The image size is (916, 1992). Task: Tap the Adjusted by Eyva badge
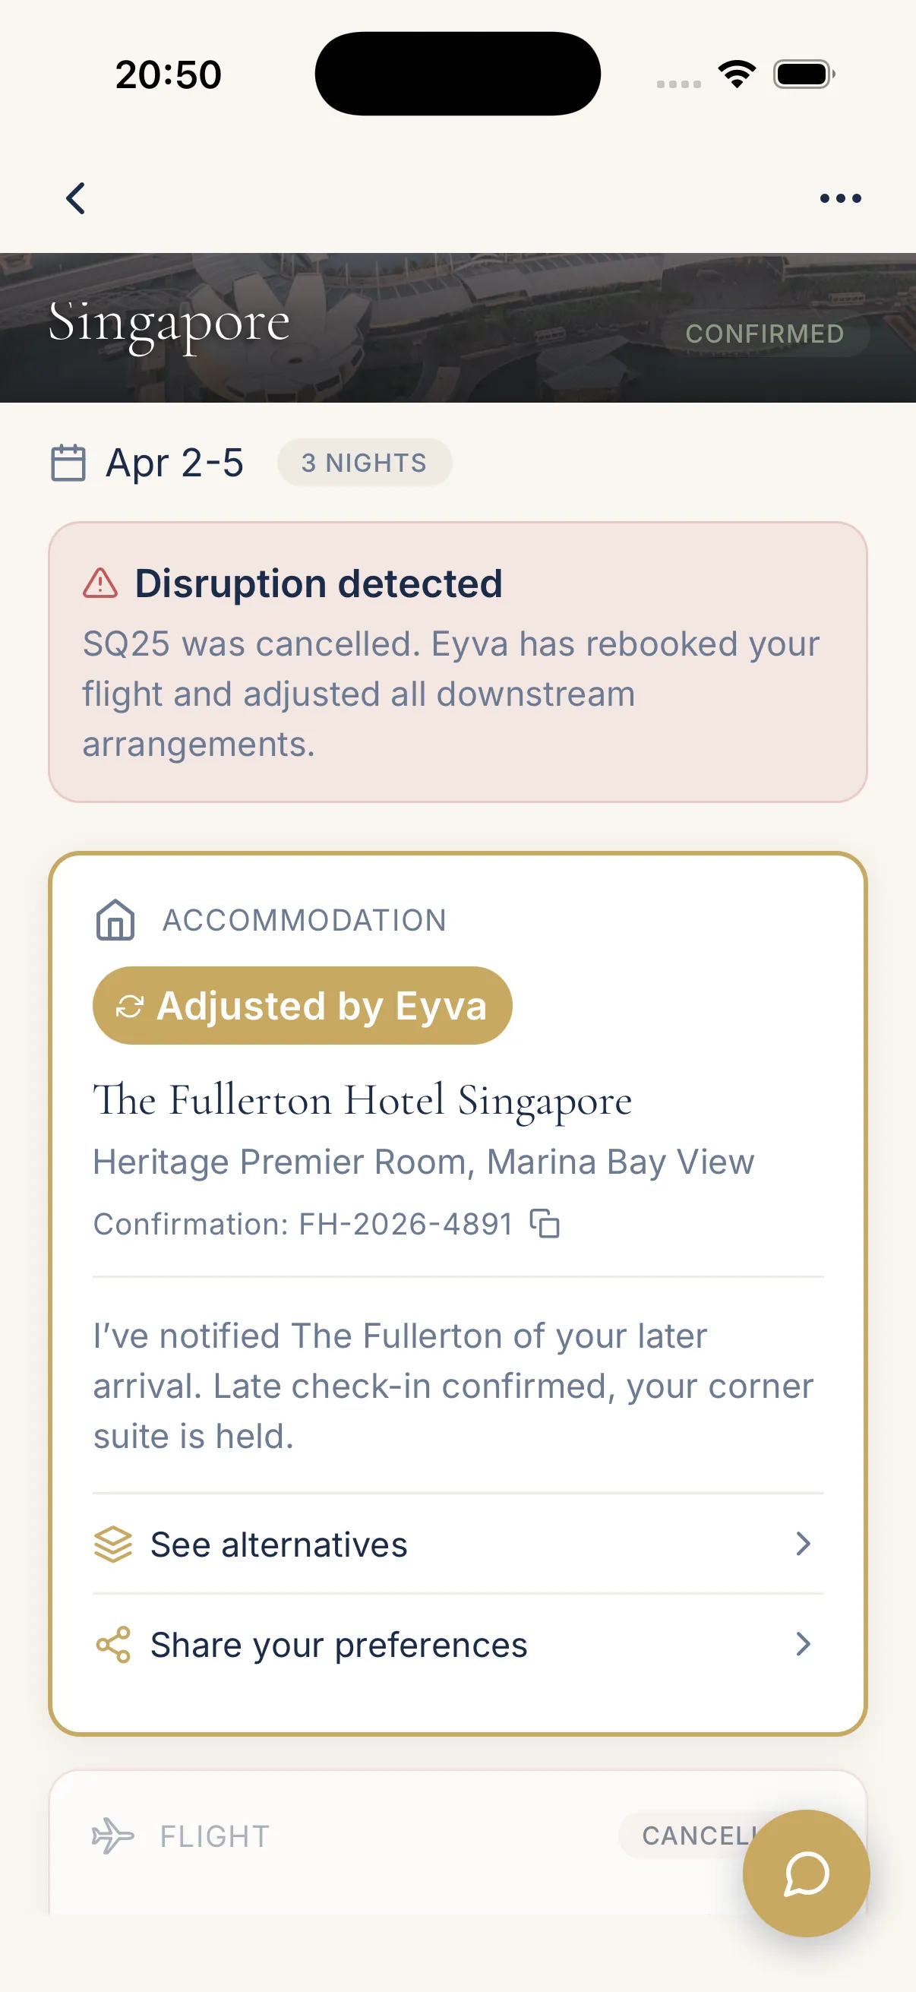(x=302, y=1005)
